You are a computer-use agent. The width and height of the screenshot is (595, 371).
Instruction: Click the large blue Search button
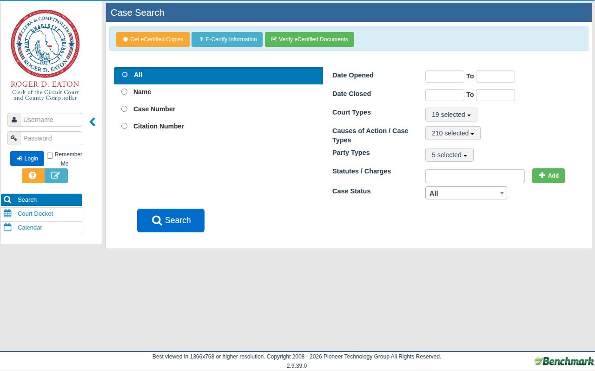click(171, 220)
